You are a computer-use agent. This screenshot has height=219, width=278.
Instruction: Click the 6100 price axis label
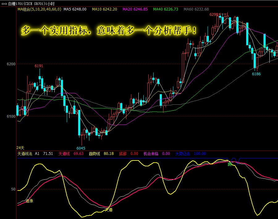tap(11, 116)
